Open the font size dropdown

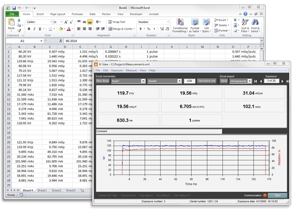(62, 22)
